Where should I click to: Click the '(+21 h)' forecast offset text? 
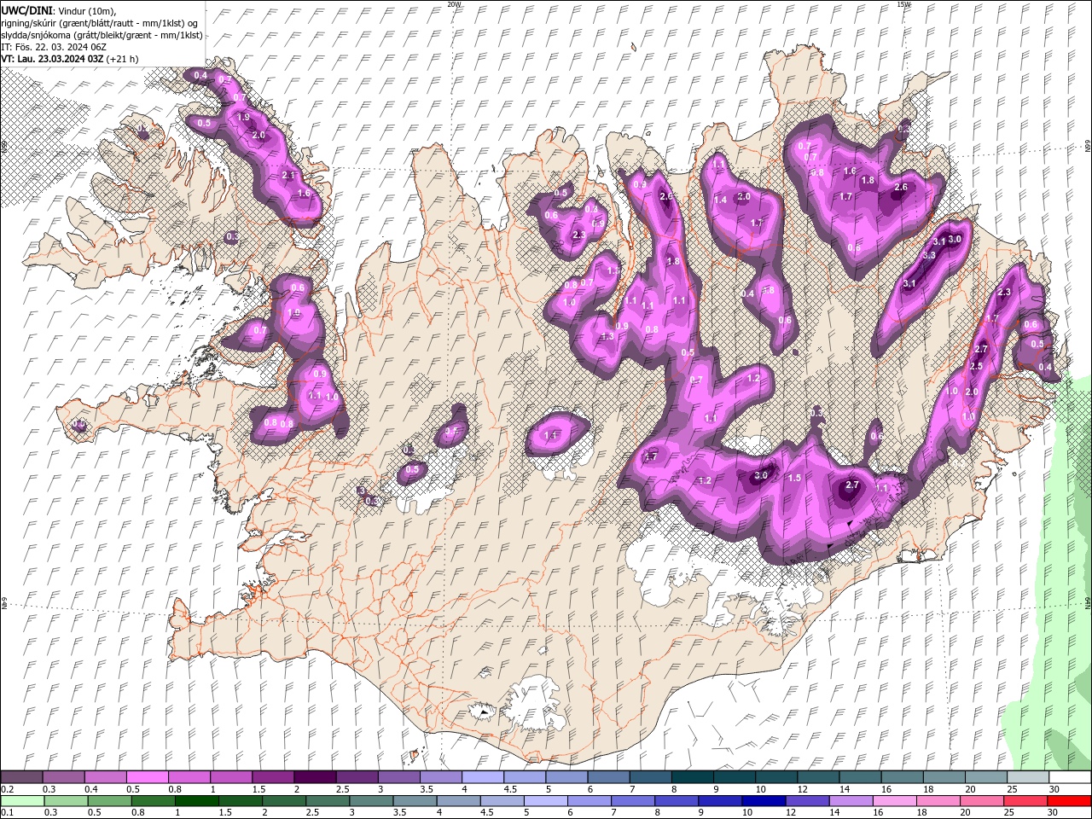(x=122, y=59)
